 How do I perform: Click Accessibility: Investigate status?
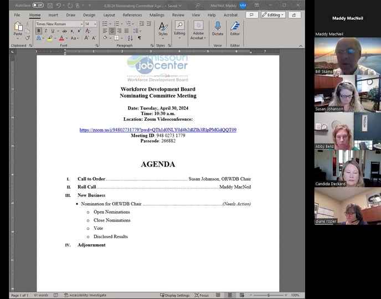pos(85,295)
